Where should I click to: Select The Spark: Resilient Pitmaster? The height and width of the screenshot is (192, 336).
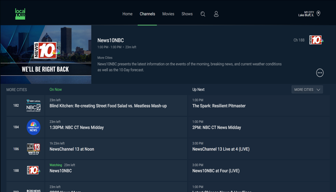[259, 106]
